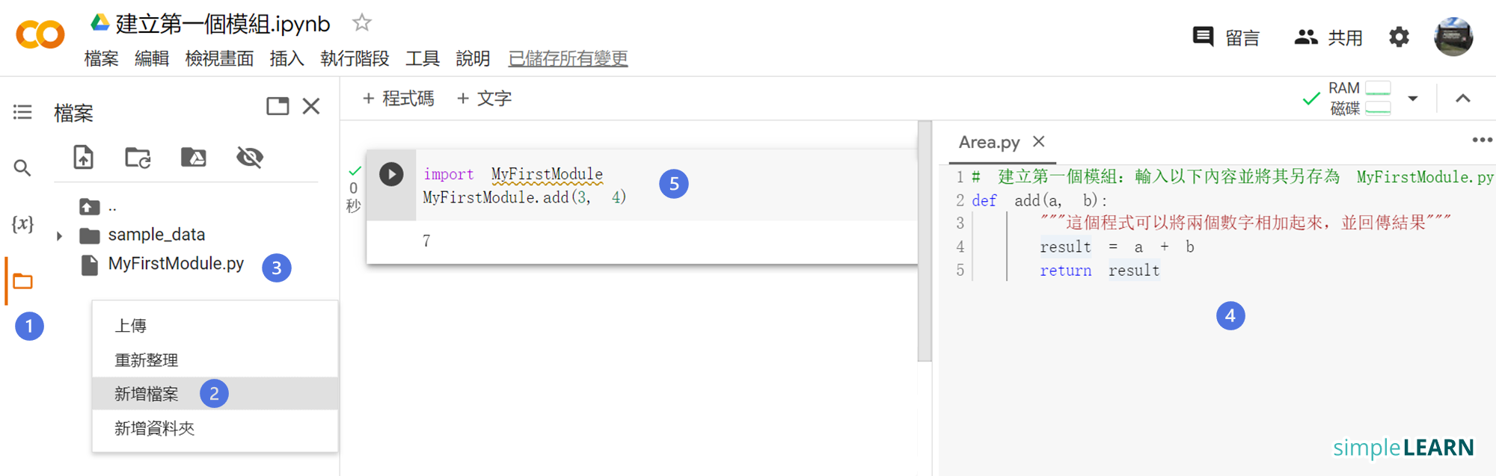Viewport: 1496px width, 476px height.
Task: Click the 共用 share button
Action: point(1328,37)
